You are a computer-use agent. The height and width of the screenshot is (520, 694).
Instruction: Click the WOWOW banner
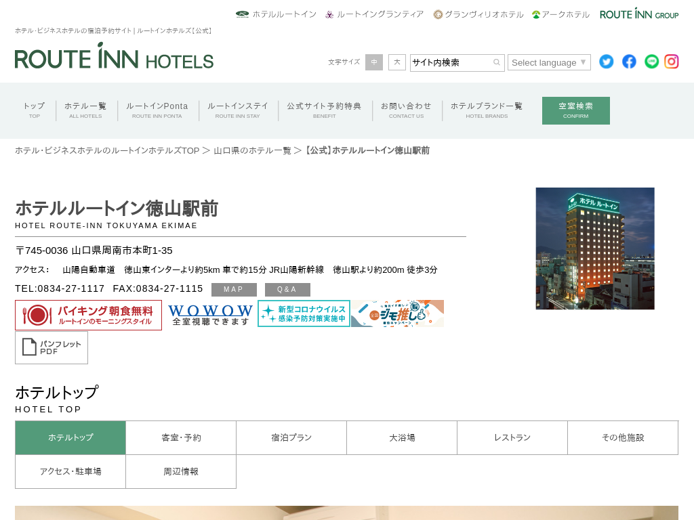[210, 314]
